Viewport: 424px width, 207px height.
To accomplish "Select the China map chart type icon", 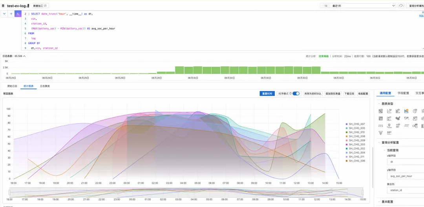I will click(x=397, y=118).
